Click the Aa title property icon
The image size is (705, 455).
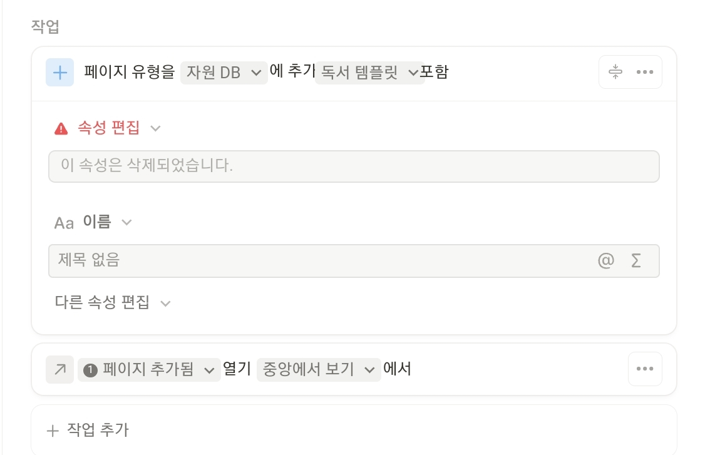click(64, 223)
